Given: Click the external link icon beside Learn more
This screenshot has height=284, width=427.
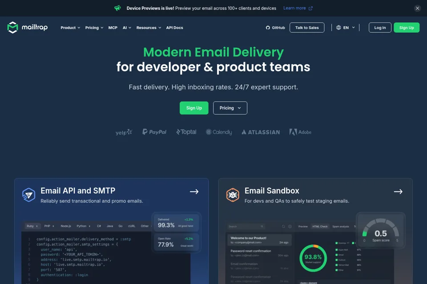Looking at the screenshot, I should pos(310,8).
